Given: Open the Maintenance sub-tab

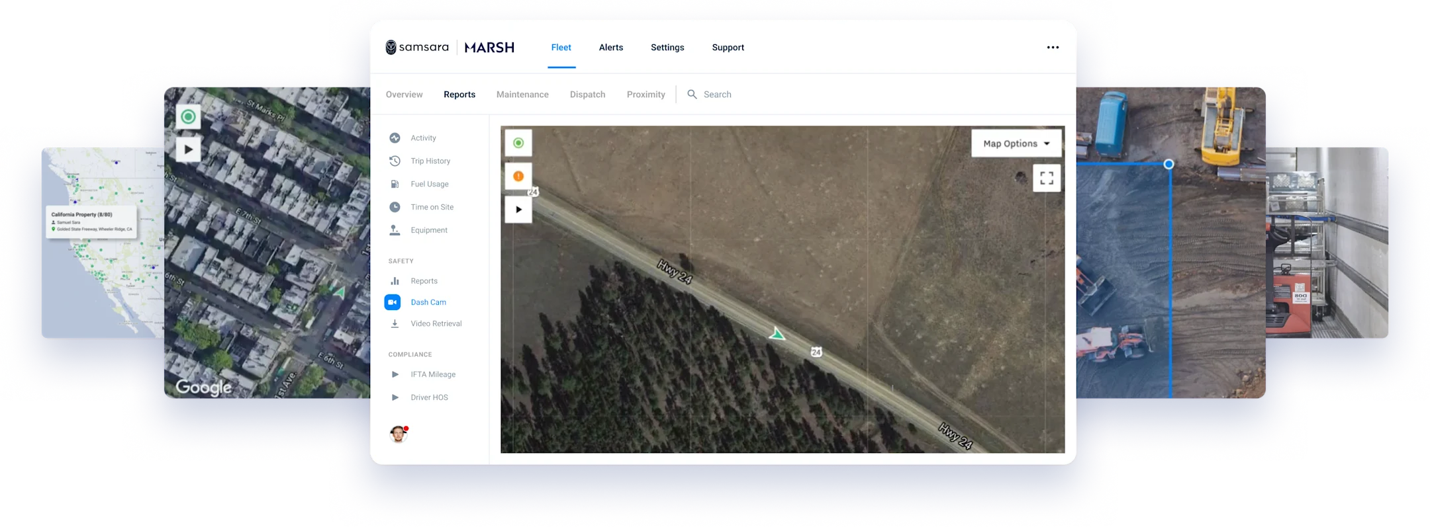Looking at the screenshot, I should point(522,95).
